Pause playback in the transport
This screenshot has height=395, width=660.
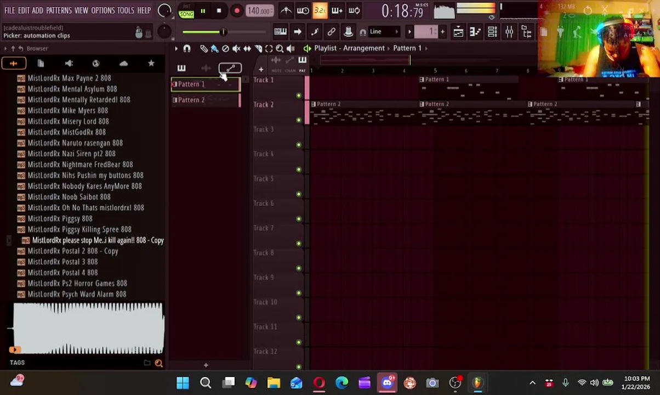tap(203, 10)
